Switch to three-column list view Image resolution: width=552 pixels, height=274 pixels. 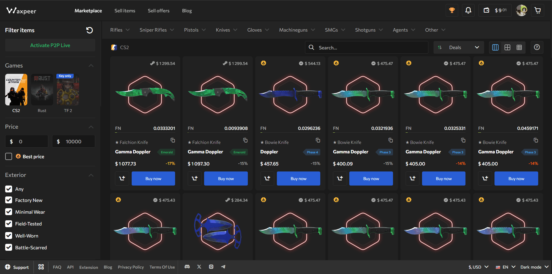(x=495, y=47)
